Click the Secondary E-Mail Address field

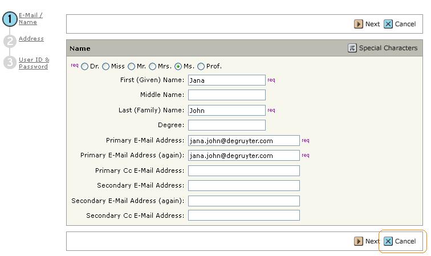(x=243, y=185)
